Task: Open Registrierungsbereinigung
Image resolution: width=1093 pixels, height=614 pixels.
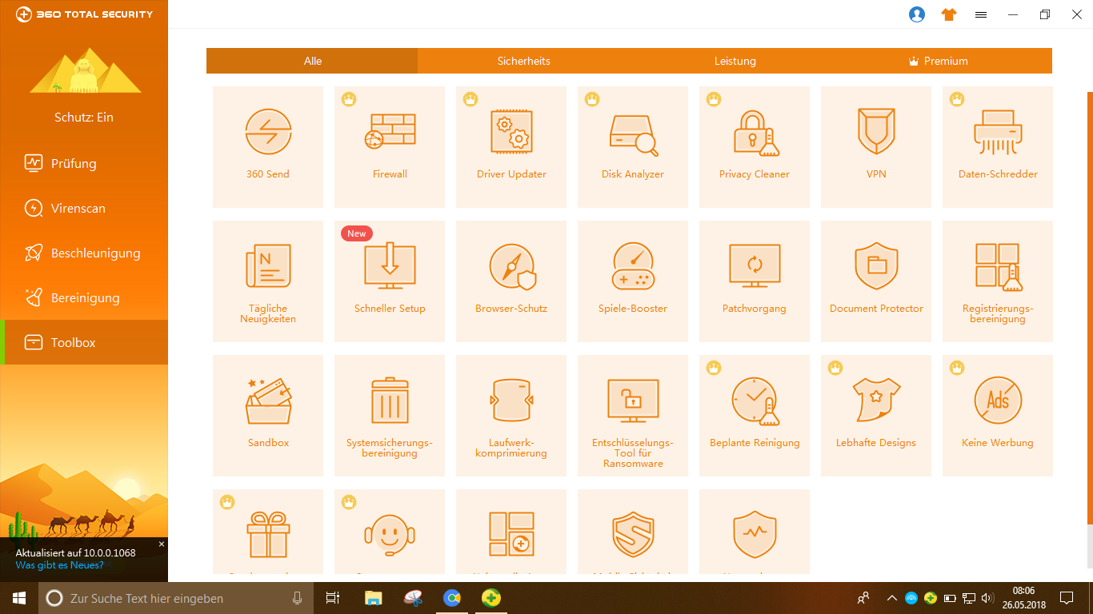Action: coord(998,281)
